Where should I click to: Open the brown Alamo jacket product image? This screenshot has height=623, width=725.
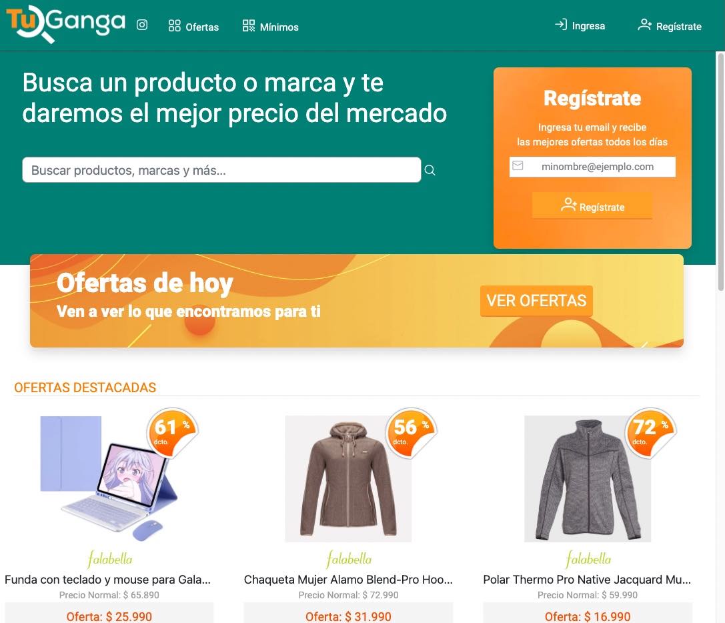pos(348,479)
